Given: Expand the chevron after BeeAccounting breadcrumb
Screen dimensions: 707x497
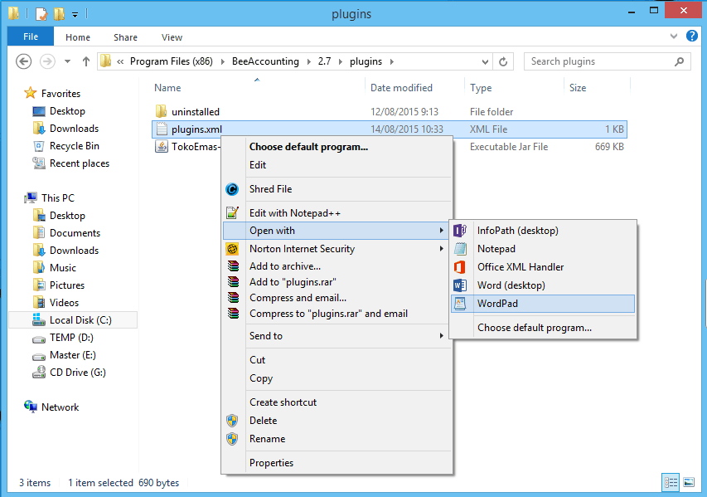Looking at the screenshot, I should click(309, 62).
